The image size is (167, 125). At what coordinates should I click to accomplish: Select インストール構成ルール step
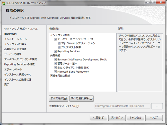coord(18,74)
